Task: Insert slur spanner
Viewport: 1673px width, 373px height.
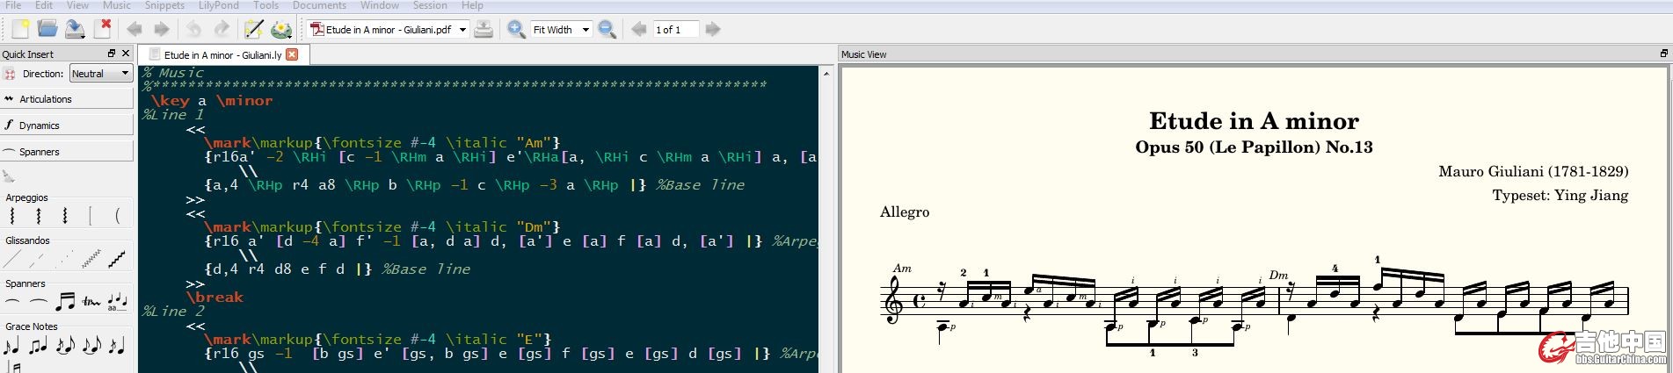Action: tap(12, 302)
